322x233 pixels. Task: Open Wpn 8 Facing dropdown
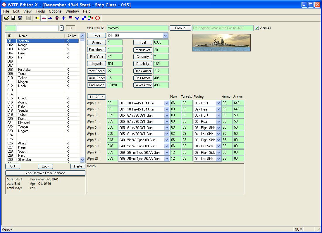click(x=218, y=146)
